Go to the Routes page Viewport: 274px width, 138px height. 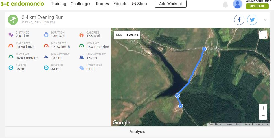pyautogui.click(x=102, y=4)
